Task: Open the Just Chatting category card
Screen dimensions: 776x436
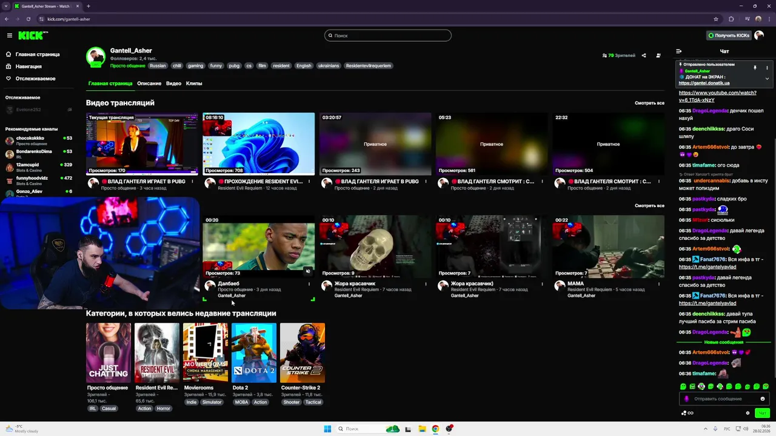Action: (109, 352)
